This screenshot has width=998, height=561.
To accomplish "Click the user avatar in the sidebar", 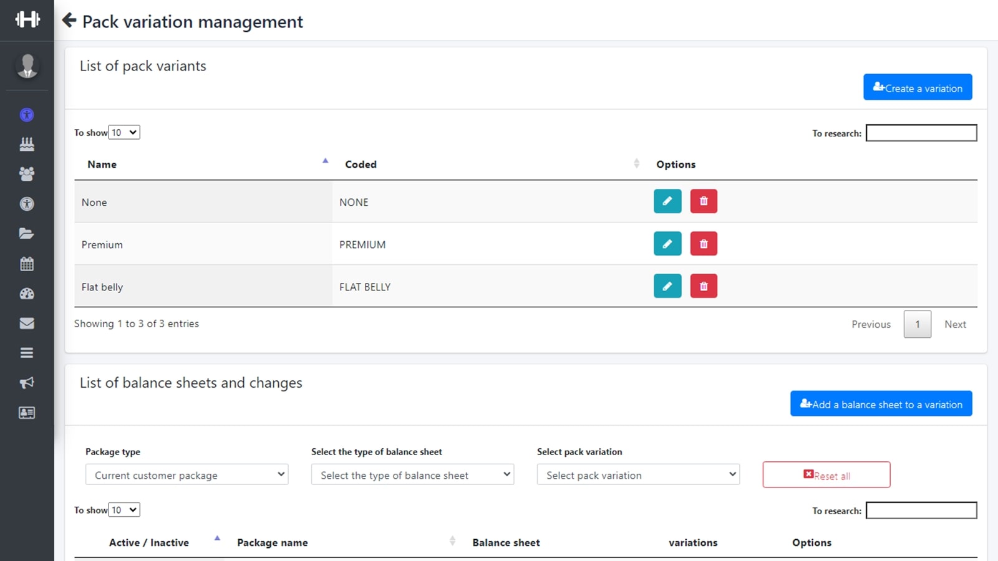I will click(x=27, y=65).
